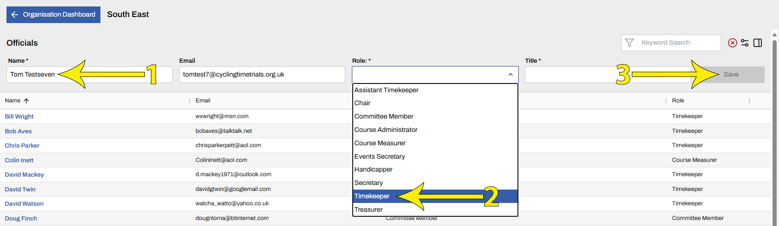Open Bill Wright's official record
Viewport: 779px width, 226px height.
(x=19, y=117)
